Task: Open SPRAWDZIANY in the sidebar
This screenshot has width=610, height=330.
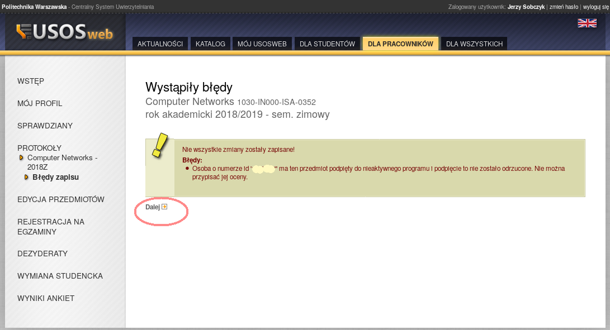Action: tap(45, 126)
